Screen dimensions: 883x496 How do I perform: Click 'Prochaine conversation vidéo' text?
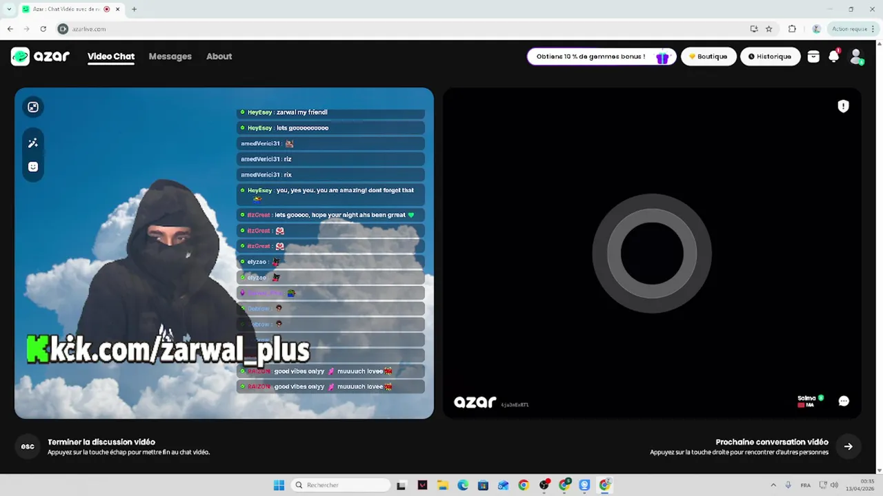(772, 442)
